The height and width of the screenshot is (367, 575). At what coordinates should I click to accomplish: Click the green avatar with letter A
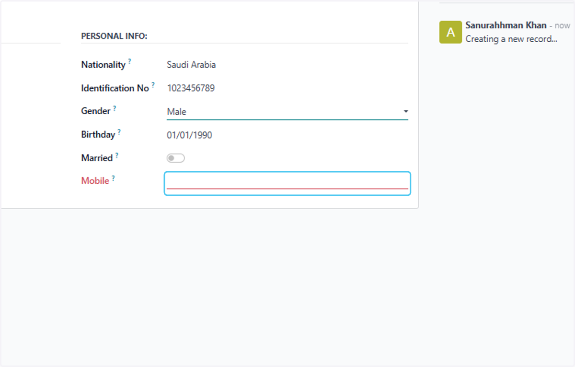point(450,32)
